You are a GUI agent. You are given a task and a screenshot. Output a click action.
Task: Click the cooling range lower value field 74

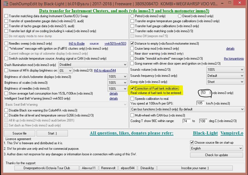(187, 121)
